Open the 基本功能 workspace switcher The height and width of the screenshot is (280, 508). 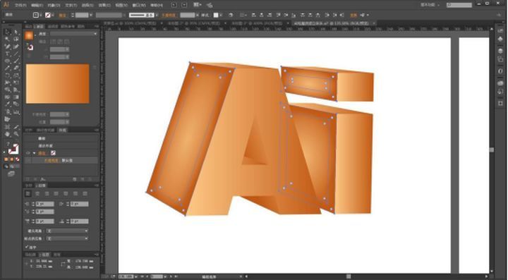click(x=430, y=5)
